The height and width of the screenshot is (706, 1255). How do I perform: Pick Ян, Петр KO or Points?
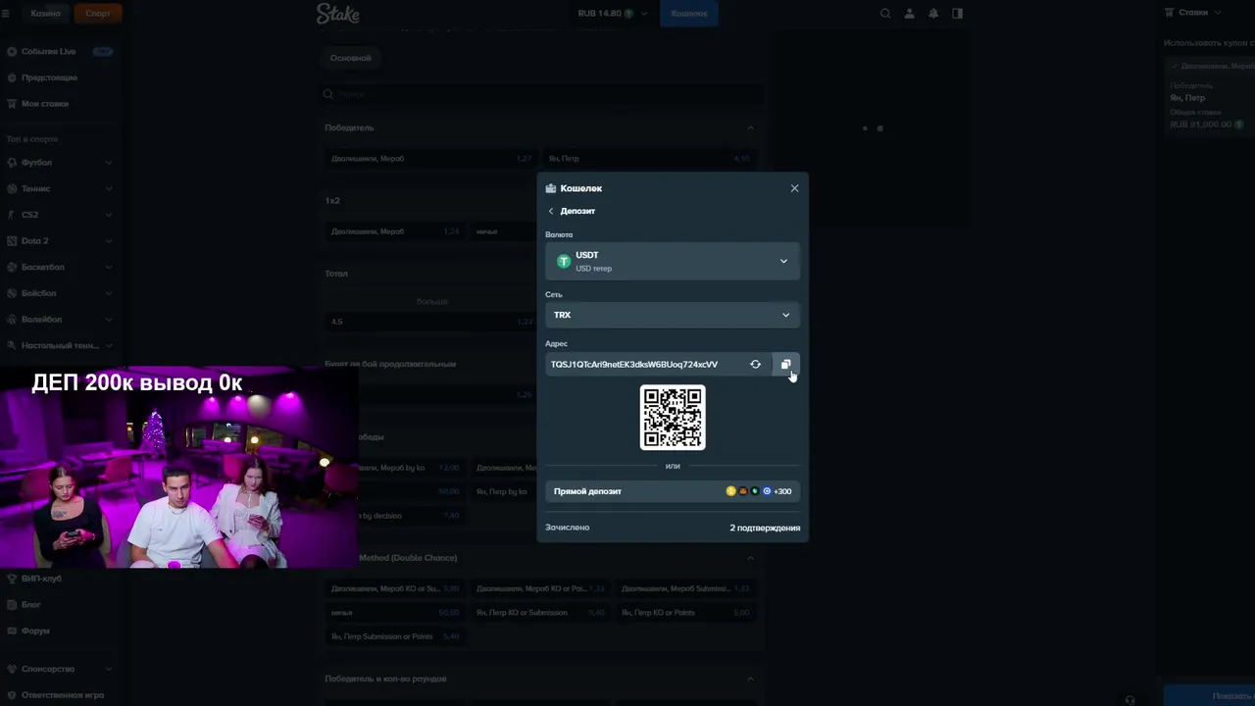(x=685, y=613)
